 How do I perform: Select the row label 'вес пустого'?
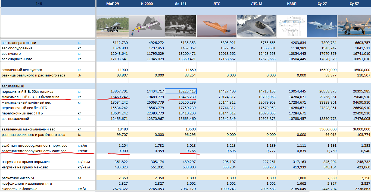(11, 54)
